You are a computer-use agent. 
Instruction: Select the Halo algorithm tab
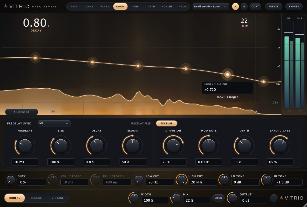[x=182, y=6]
